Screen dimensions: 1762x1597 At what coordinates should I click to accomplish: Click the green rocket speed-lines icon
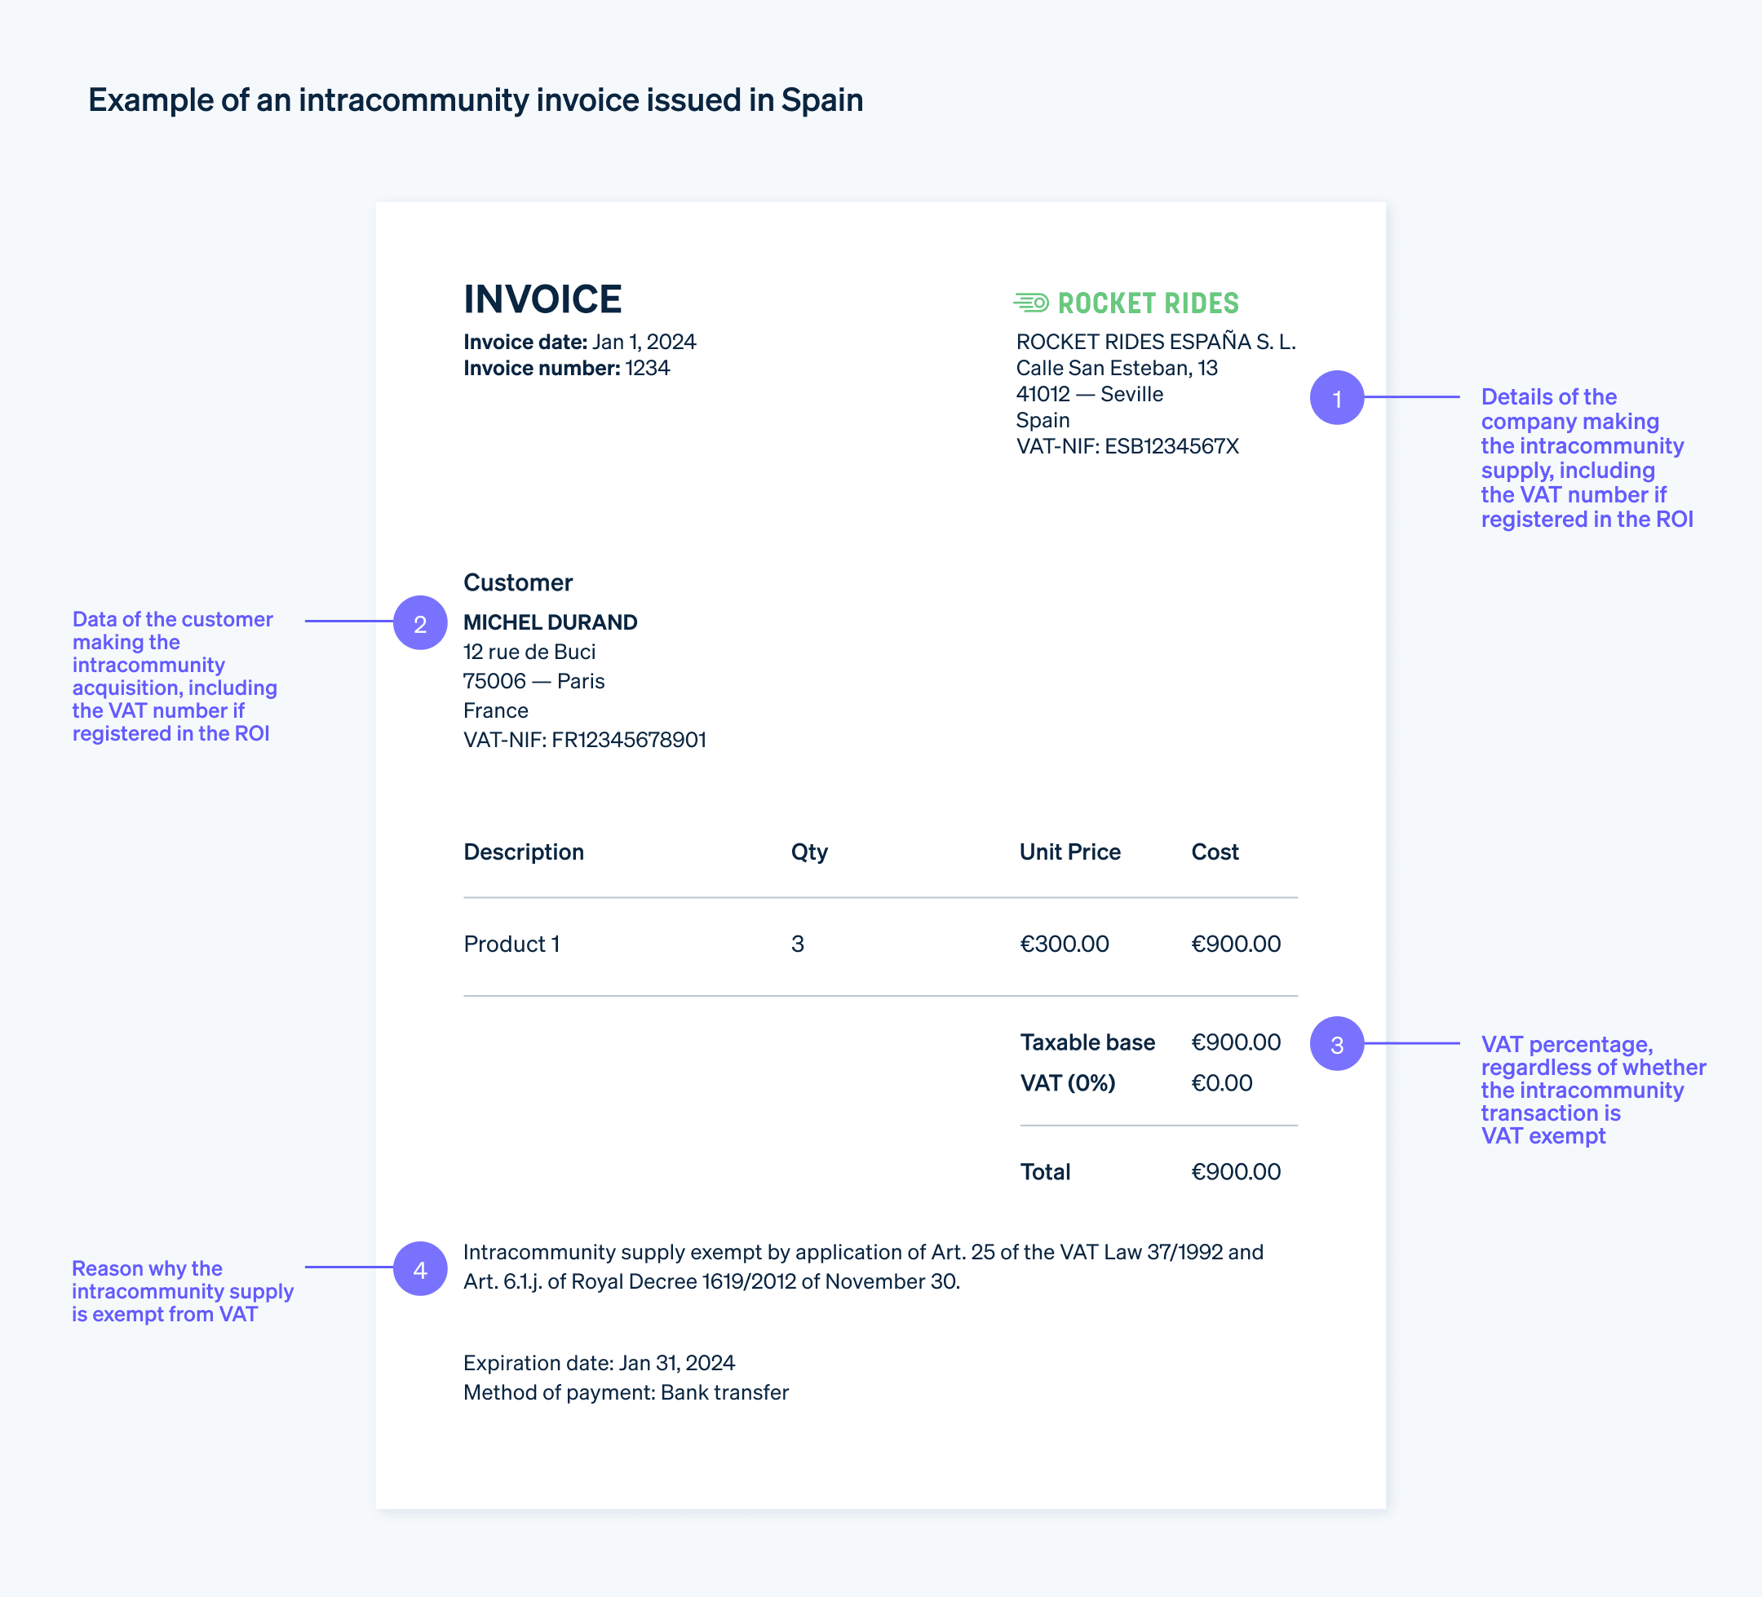point(1032,303)
